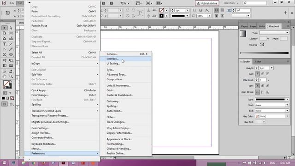
Task: Switch to the Layers tab
Action: [253, 26]
